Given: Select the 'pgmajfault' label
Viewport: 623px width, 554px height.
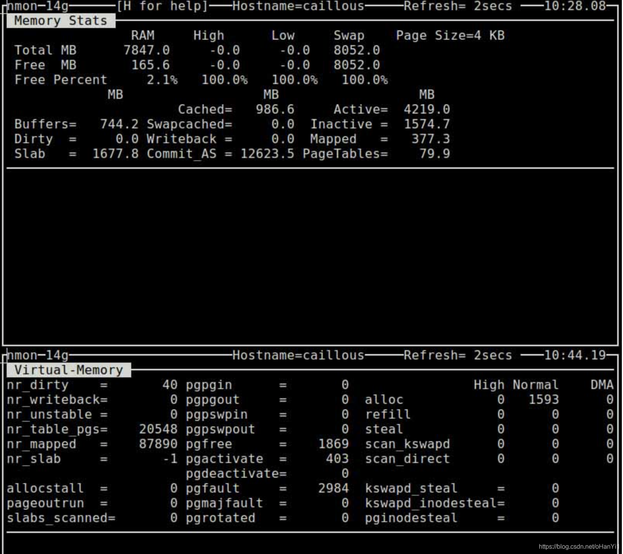Looking at the screenshot, I should pyautogui.click(x=224, y=503).
